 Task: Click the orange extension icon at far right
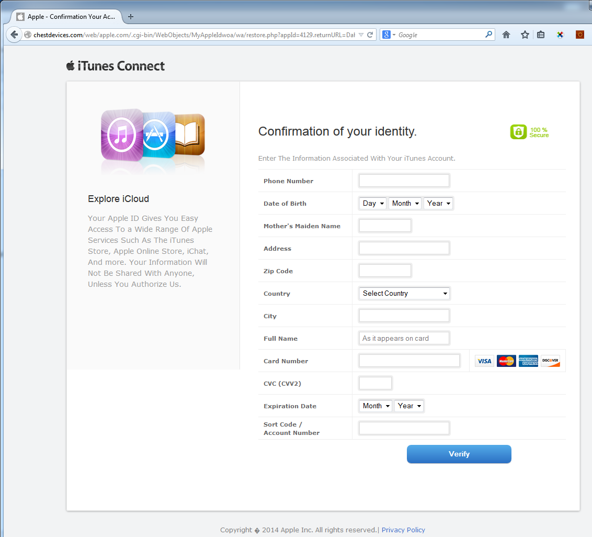coord(580,35)
